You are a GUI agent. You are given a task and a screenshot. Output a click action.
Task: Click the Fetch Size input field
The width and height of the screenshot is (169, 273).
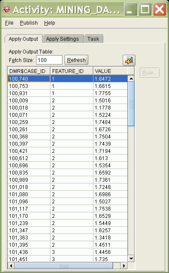click(x=49, y=60)
